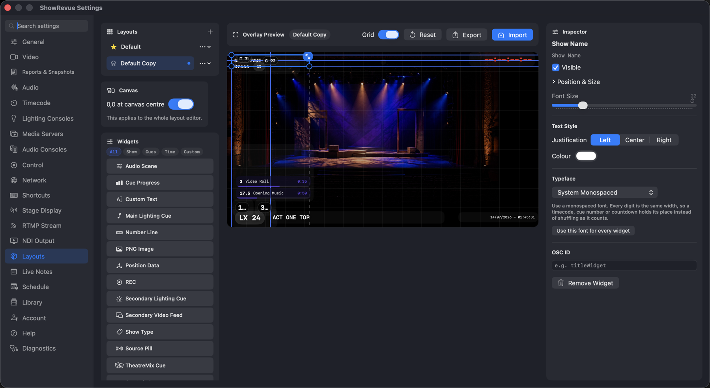Viewport: 710px width, 388px height.
Task: Filter widgets by Show
Action: pos(132,152)
